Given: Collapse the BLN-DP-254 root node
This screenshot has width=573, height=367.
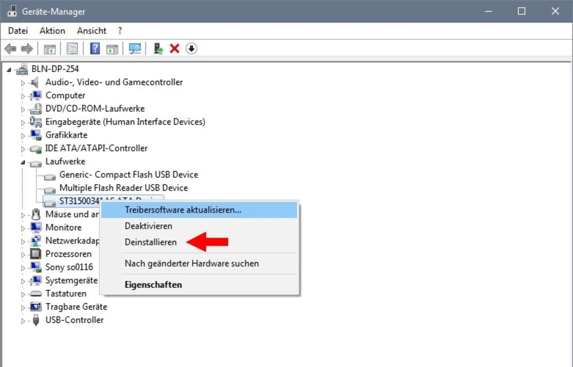Looking at the screenshot, I should click(9, 69).
